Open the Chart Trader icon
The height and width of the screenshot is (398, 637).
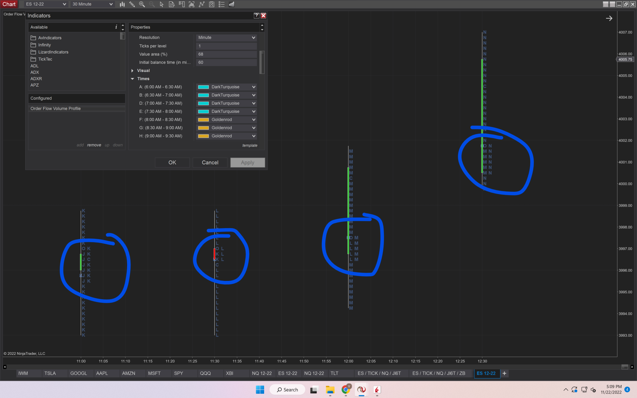tap(181, 4)
